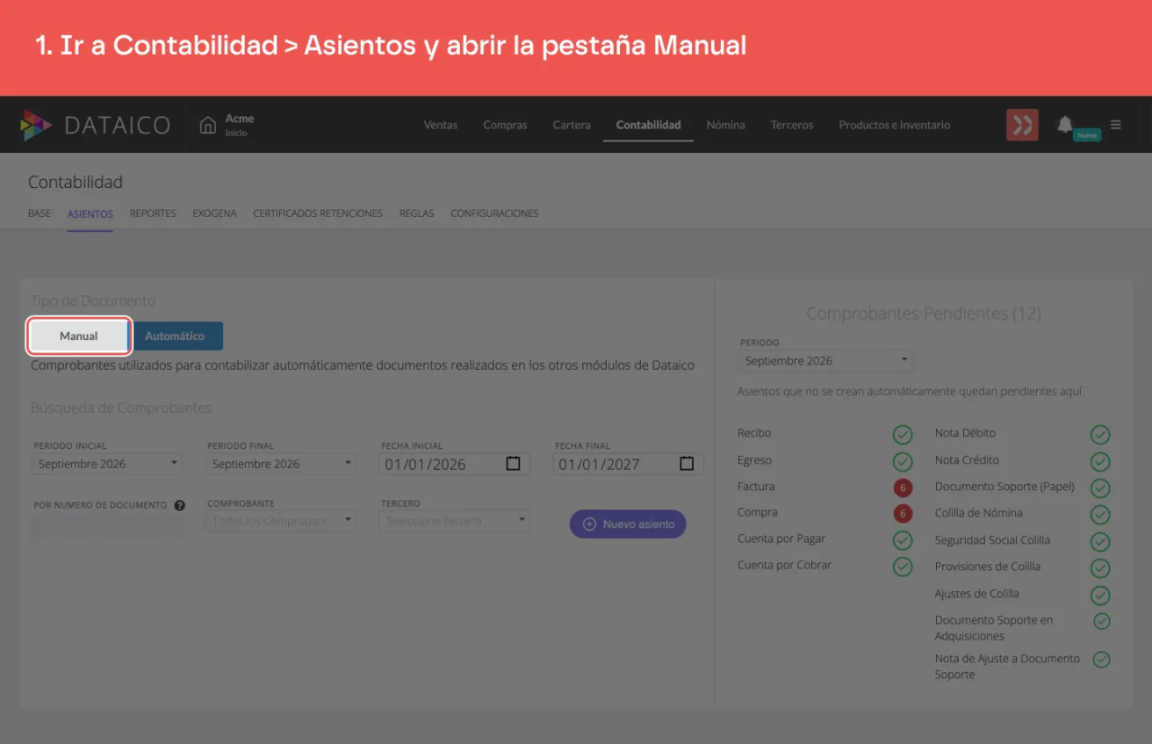Open the notifications bell icon

(1065, 124)
